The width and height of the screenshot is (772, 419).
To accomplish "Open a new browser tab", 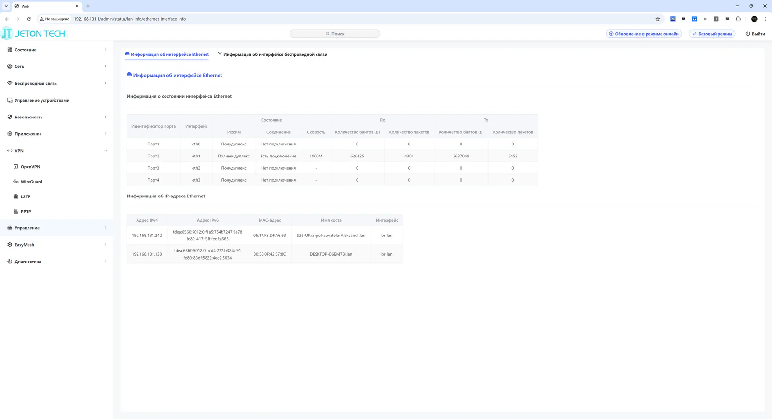I will point(88,6).
